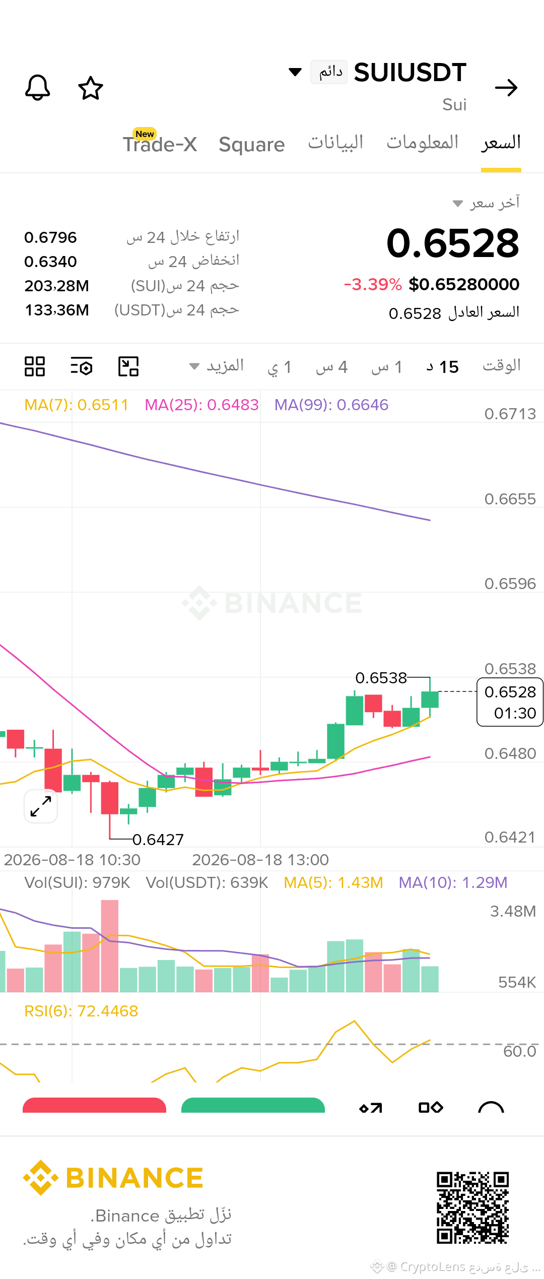
Task: Tap the $0.65280000 USD price
Action: click(x=464, y=285)
